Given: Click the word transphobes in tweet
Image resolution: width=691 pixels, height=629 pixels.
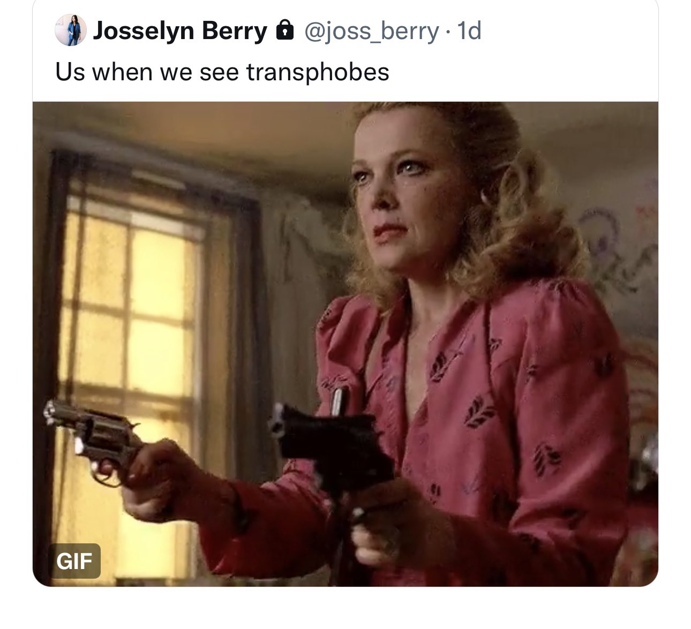Looking at the screenshot, I should [318, 72].
